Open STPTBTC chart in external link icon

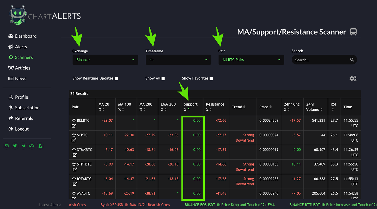[75, 169]
